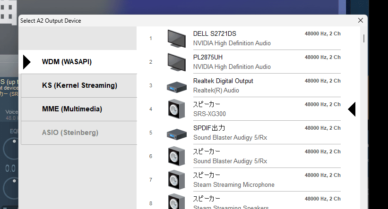
Task: Click NVIDIA High Definition Audio under DELL S2721DS
Action: click(232, 43)
